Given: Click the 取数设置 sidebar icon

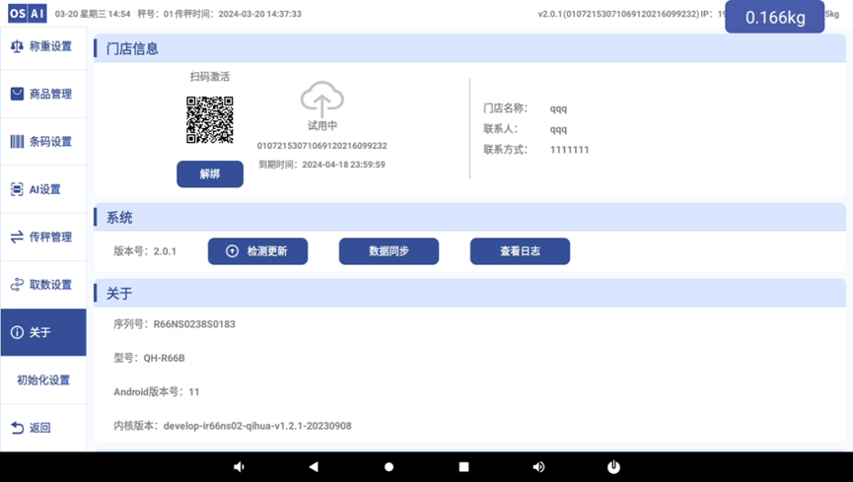Looking at the screenshot, I should [x=17, y=285].
